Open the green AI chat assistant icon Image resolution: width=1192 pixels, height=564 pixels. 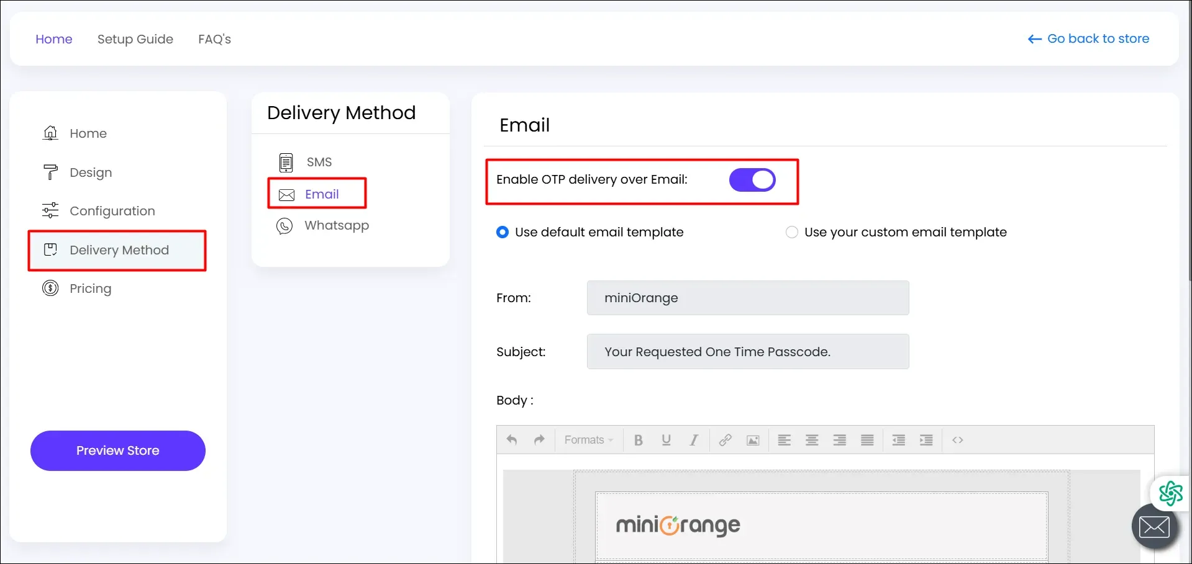pos(1170,494)
